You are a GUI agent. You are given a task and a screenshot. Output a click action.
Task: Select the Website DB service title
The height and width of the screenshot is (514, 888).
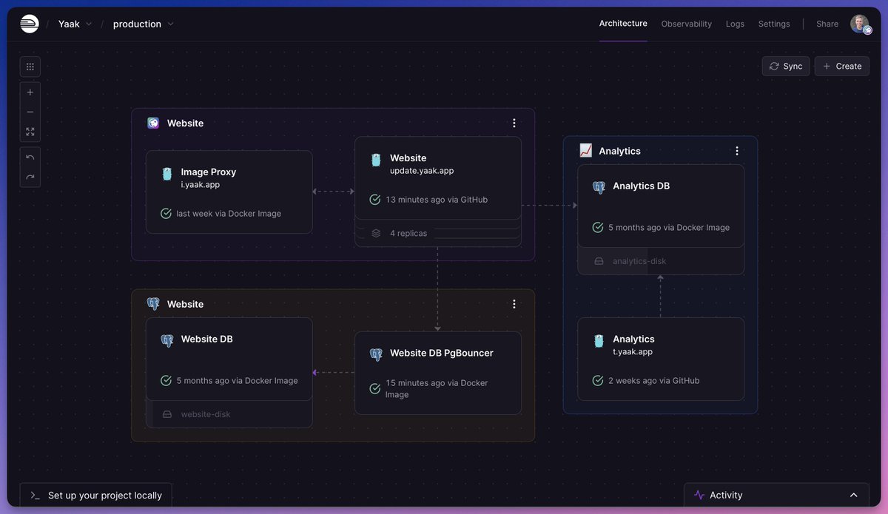tap(207, 339)
